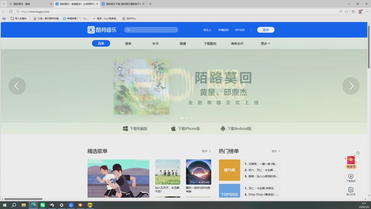Open the 商务合作 navigation tab
This screenshot has height=209, width=371.
[x=237, y=44]
